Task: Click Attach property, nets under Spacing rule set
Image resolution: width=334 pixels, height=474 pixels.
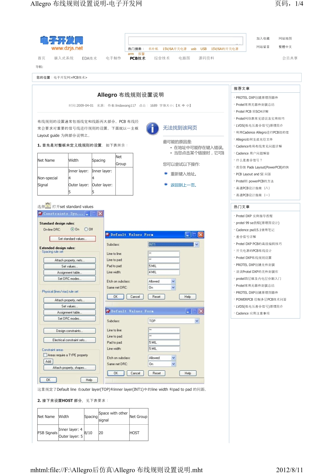Action: click(70, 260)
